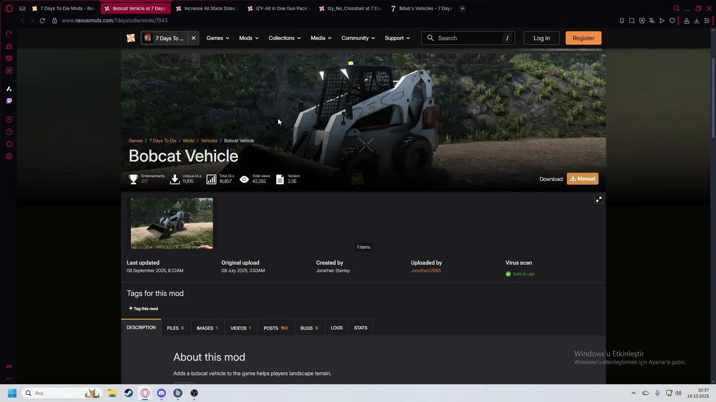This screenshot has width=716, height=402.
Task: Open the Steam taskbar icon
Action: click(129, 393)
